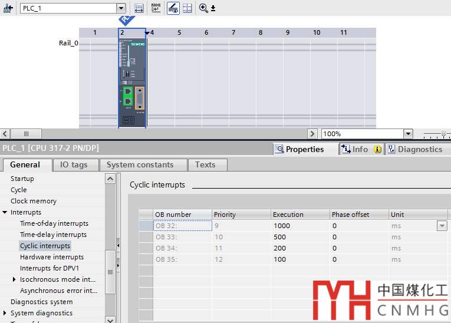
Task: Click the zoom magnifier tool icon
Action: coord(203,8)
